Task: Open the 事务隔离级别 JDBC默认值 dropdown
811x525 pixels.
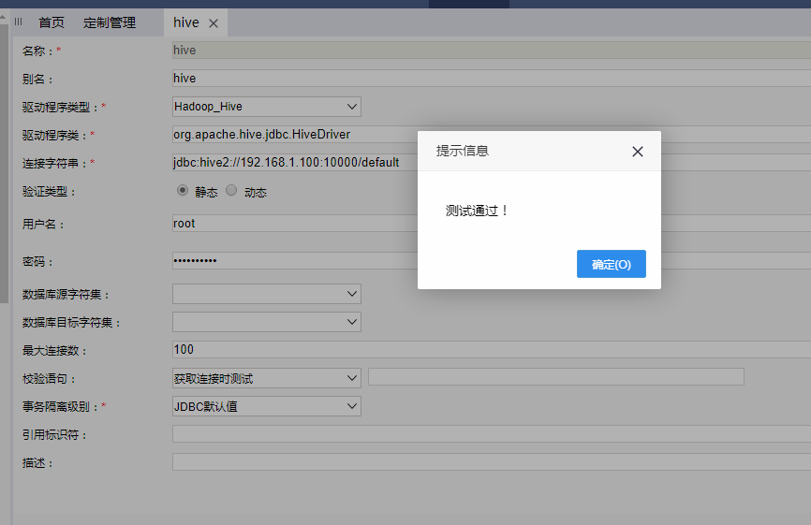Action: click(266, 406)
